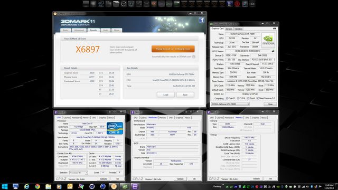Click the network signal tray icon
Screen dimensions: 338x190
pos(303,186)
